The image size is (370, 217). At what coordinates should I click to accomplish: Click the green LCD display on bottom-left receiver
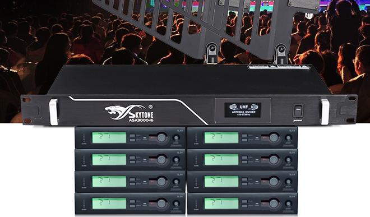pos(109,204)
